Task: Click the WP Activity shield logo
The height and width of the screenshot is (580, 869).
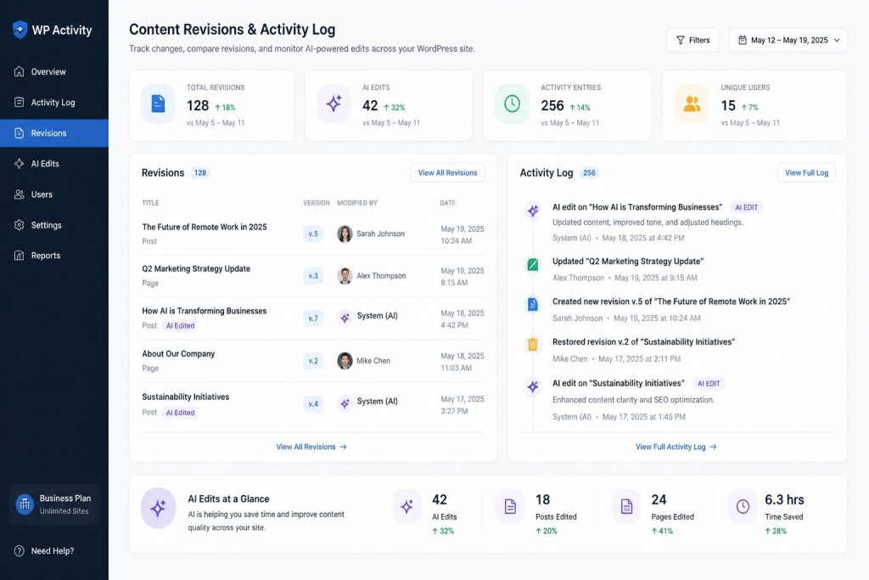Action: (x=20, y=30)
